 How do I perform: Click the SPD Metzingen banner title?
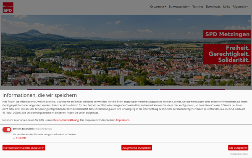pyautogui.click(x=227, y=34)
